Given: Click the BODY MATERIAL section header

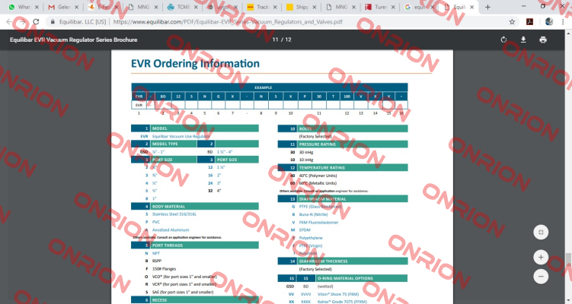Looking at the screenshot, I should [195, 207].
